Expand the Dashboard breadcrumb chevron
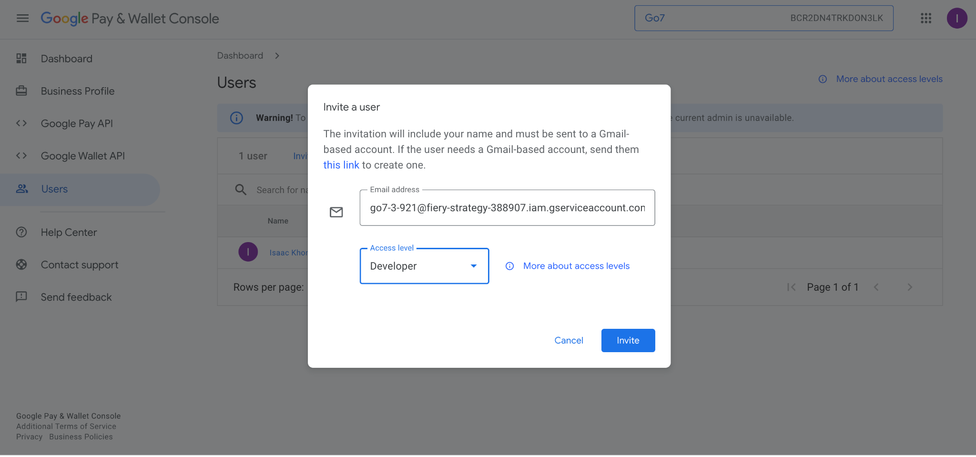This screenshot has height=457, width=976. [x=277, y=55]
